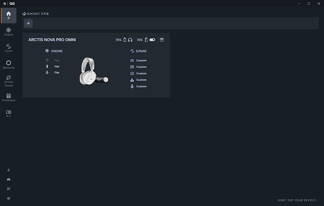Maximize the GG window
The image size is (324, 206).
(x=309, y=4)
